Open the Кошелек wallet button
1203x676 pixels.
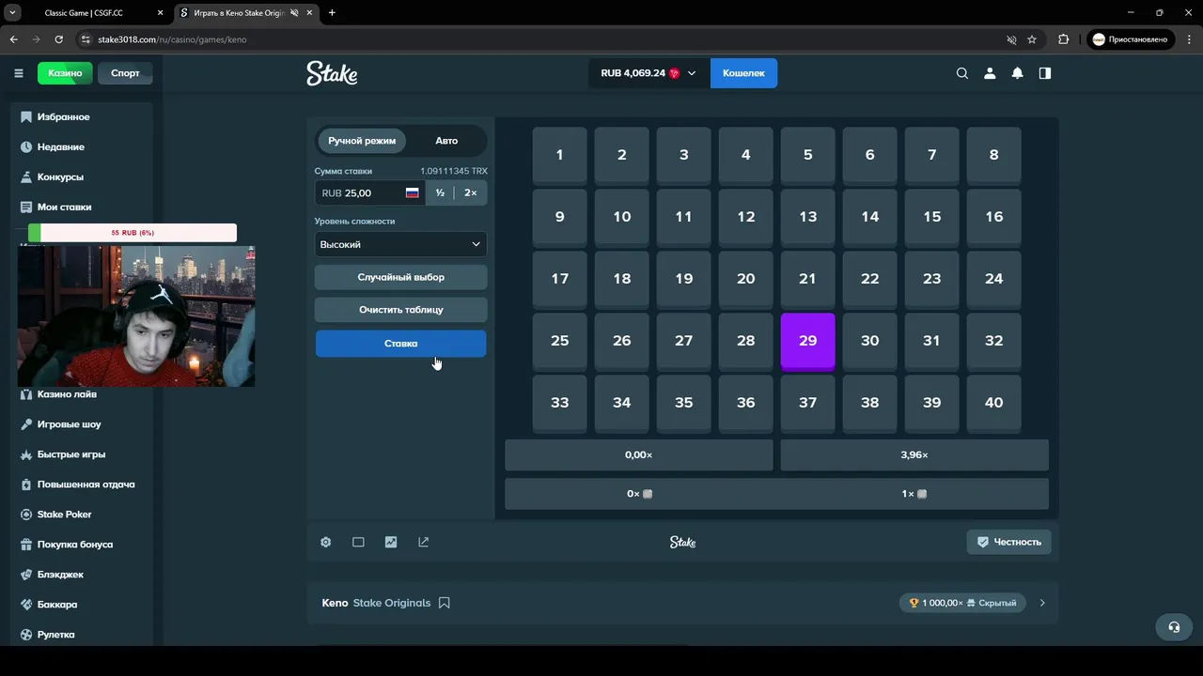[x=743, y=73]
